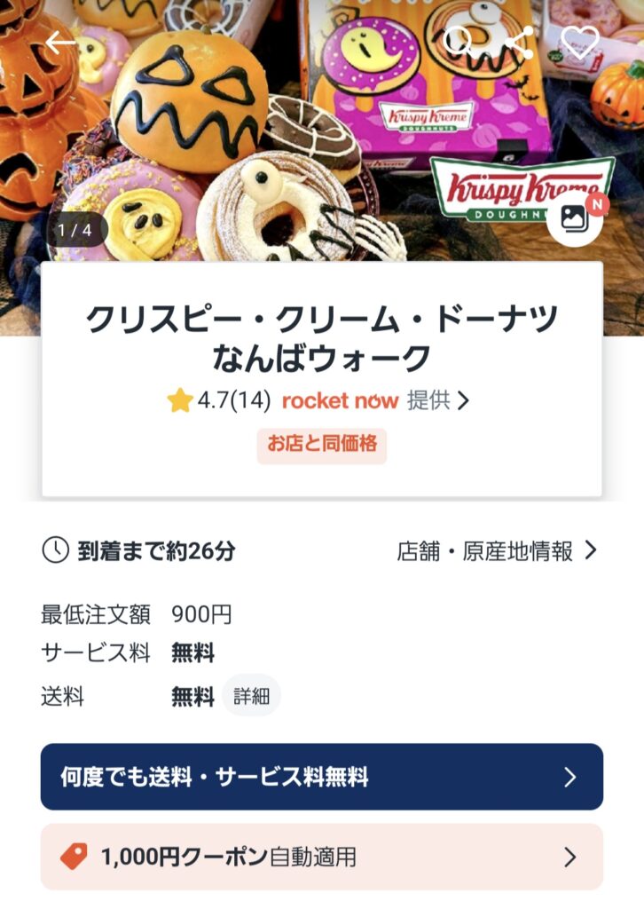The height and width of the screenshot is (909, 644).
Task: Expand the rocket now 提供 chevron
Action: tap(463, 400)
